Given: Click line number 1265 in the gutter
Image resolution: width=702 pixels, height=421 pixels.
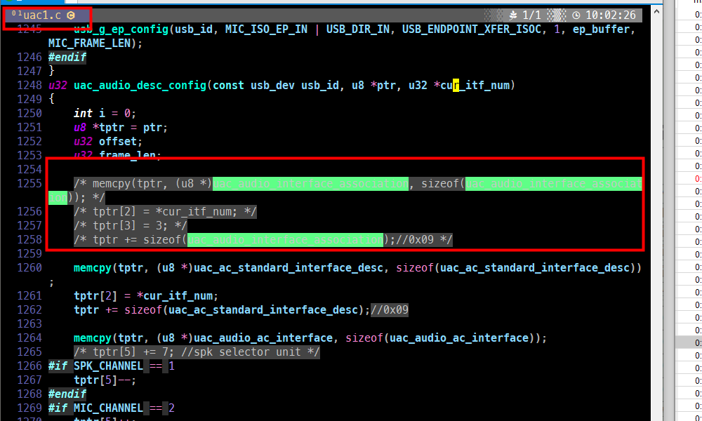Looking at the screenshot, I should [29, 352].
